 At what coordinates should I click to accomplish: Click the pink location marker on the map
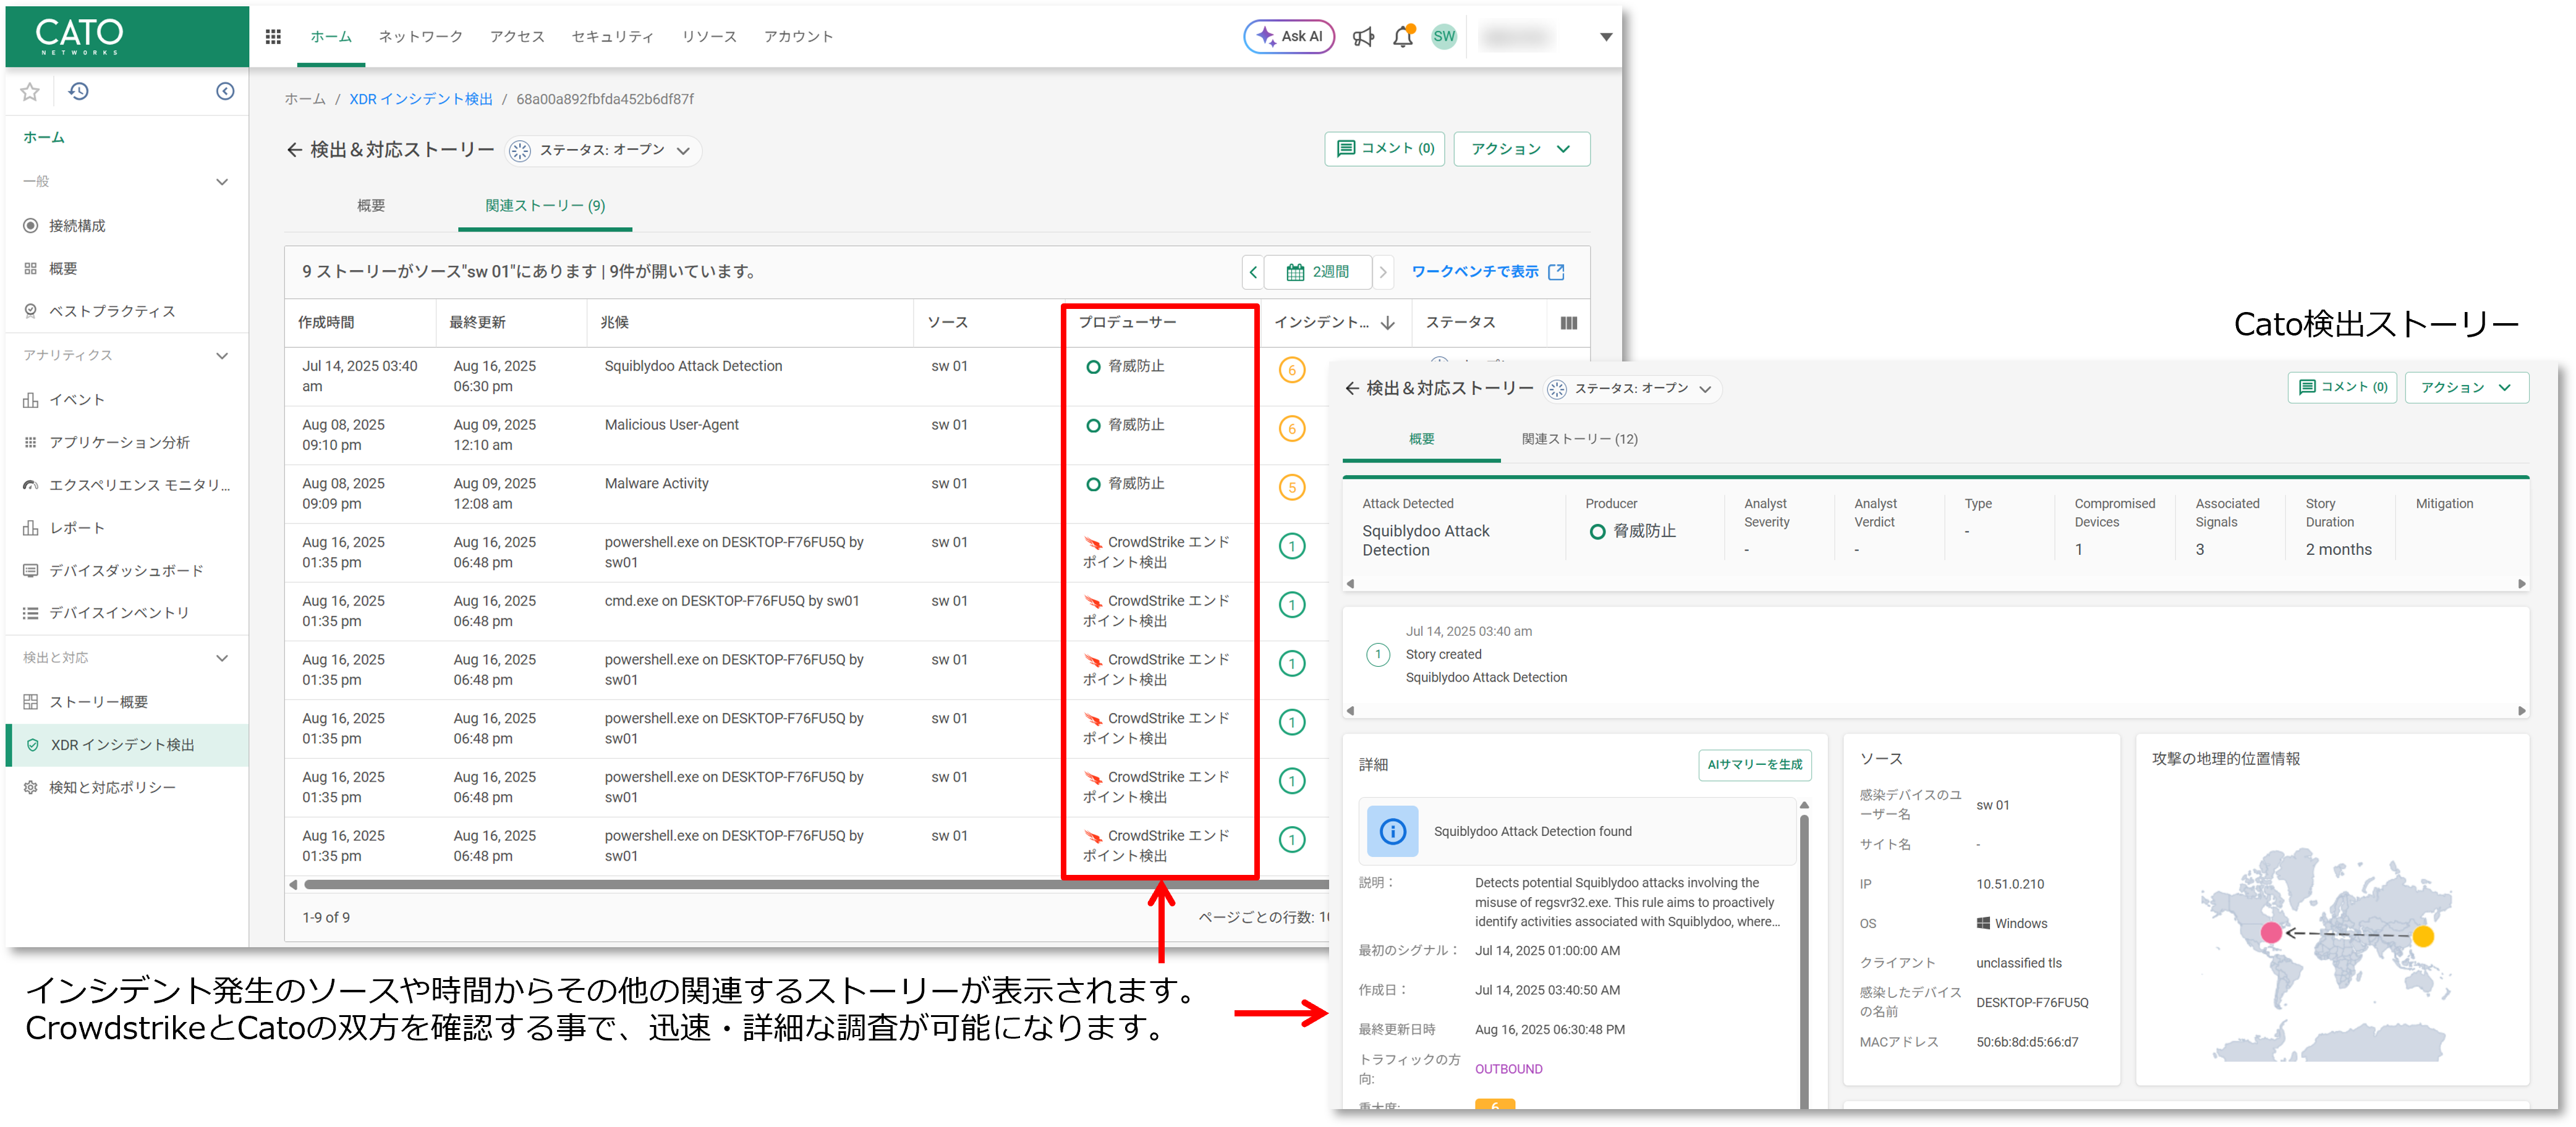2271,932
